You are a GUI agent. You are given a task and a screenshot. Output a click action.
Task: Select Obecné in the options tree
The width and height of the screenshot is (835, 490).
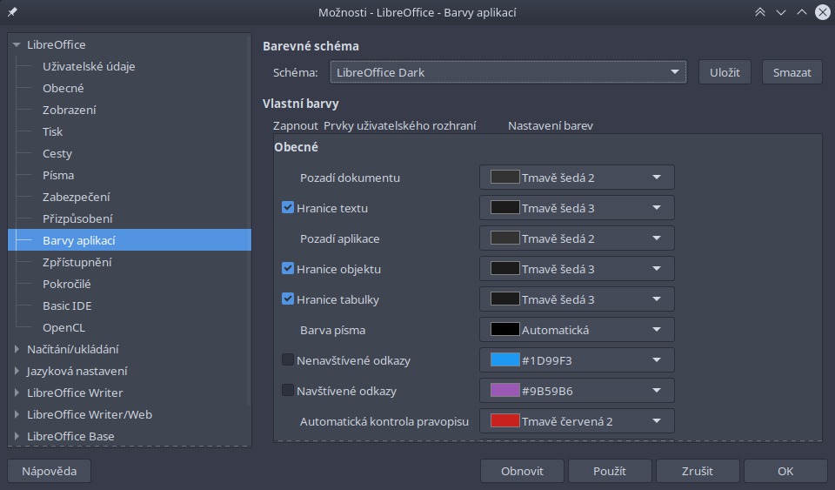pyautogui.click(x=63, y=88)
